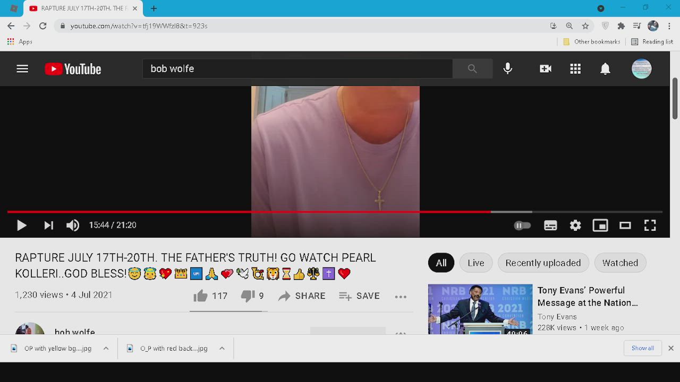This screenshot has height=382, width=680.
Task: Open the hamburger guide menu
Action: tap(22, 68)
